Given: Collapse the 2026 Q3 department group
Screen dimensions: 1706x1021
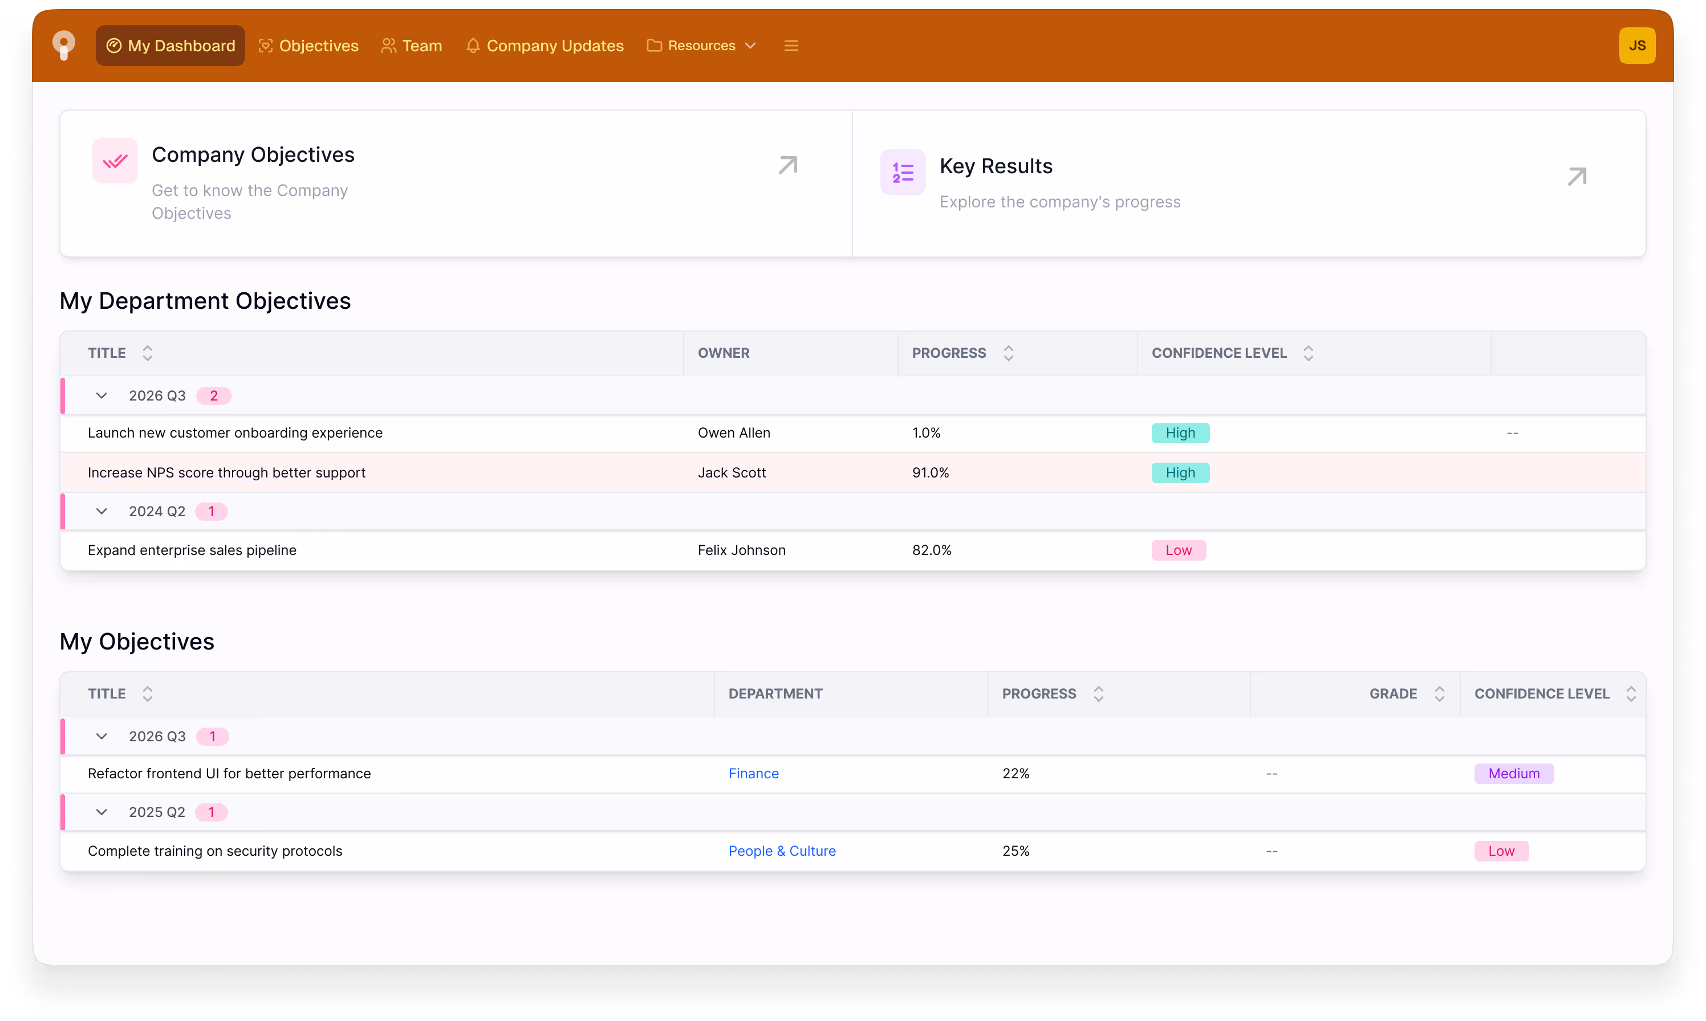Looking at the screenshot, I should click(101, 395).
